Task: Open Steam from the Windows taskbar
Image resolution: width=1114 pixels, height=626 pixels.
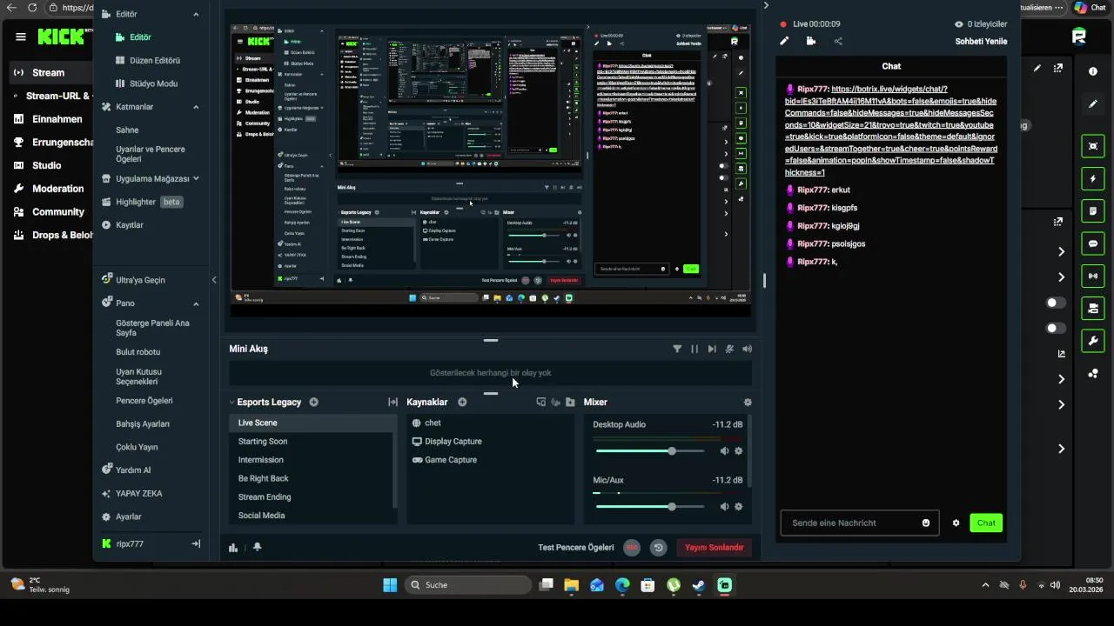Action: [x=699, y=585]
